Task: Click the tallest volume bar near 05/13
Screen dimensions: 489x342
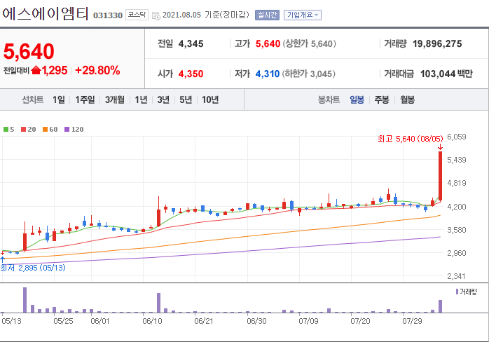Action: tap(25, 300)
